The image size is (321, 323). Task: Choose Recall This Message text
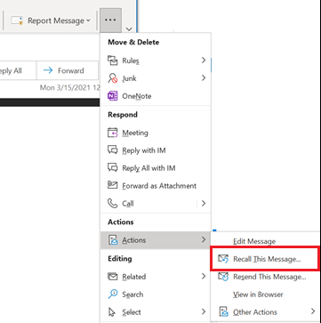(x=267, y=259)
